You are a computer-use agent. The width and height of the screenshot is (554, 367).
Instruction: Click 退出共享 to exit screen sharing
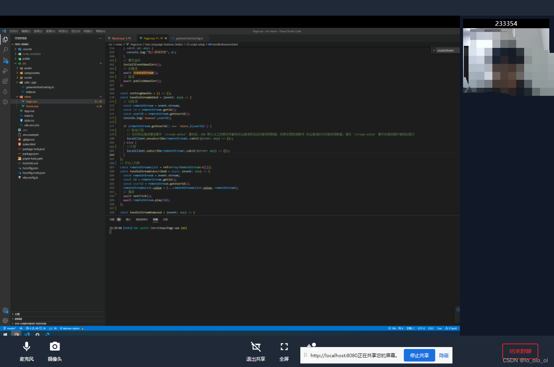click(256, 351)
